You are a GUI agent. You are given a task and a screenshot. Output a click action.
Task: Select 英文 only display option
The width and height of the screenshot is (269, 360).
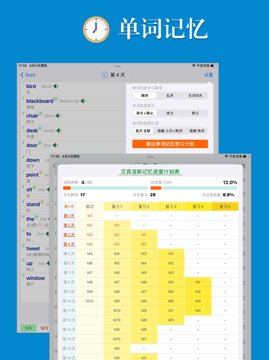pos(170,113)
